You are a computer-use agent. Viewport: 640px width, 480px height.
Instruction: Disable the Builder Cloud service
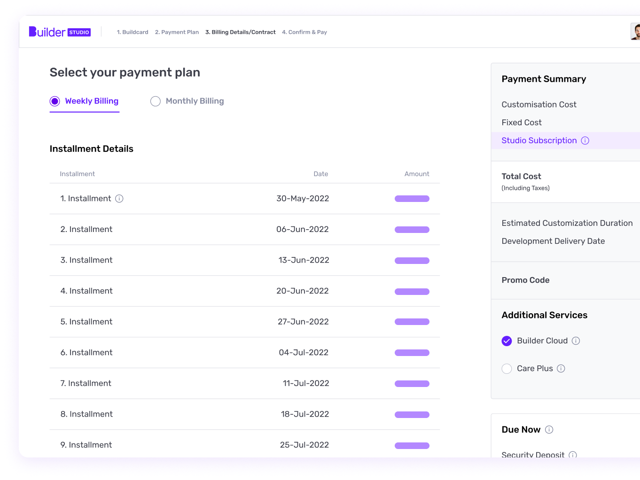click(x=507, y=341)
